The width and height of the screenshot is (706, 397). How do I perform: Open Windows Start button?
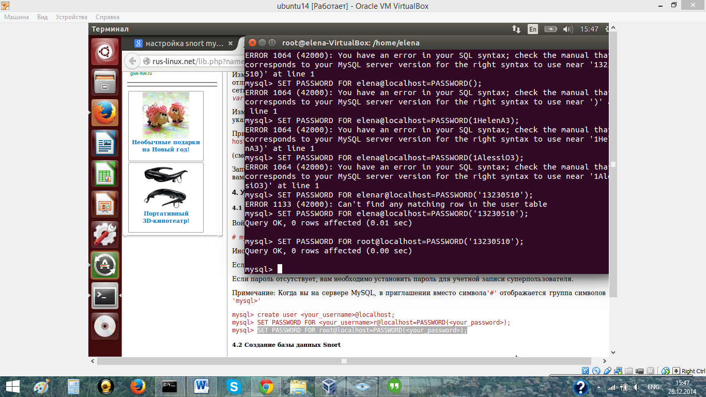(x=12, y=387)
